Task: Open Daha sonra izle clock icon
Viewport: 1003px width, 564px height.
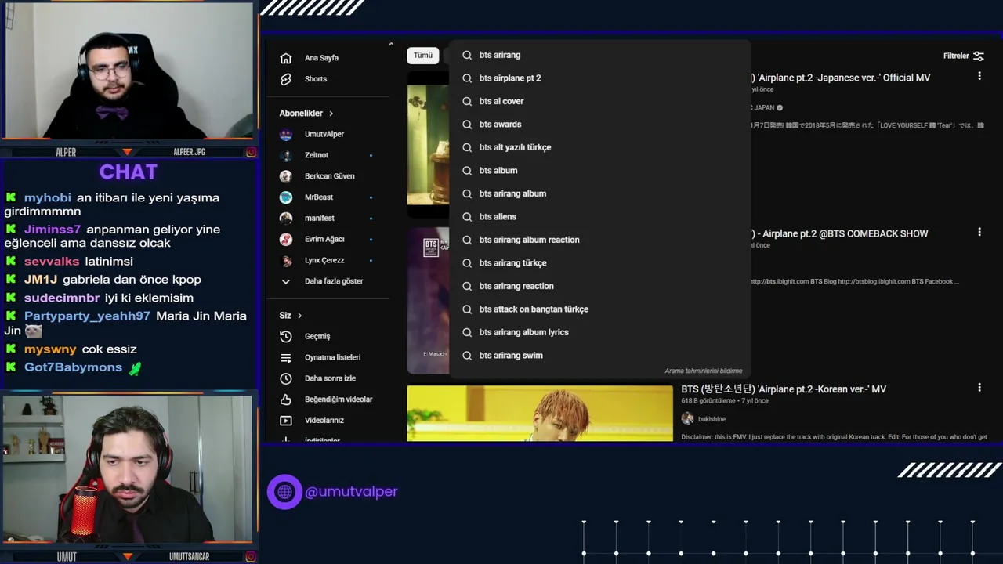Action: (x=286, y=378)
